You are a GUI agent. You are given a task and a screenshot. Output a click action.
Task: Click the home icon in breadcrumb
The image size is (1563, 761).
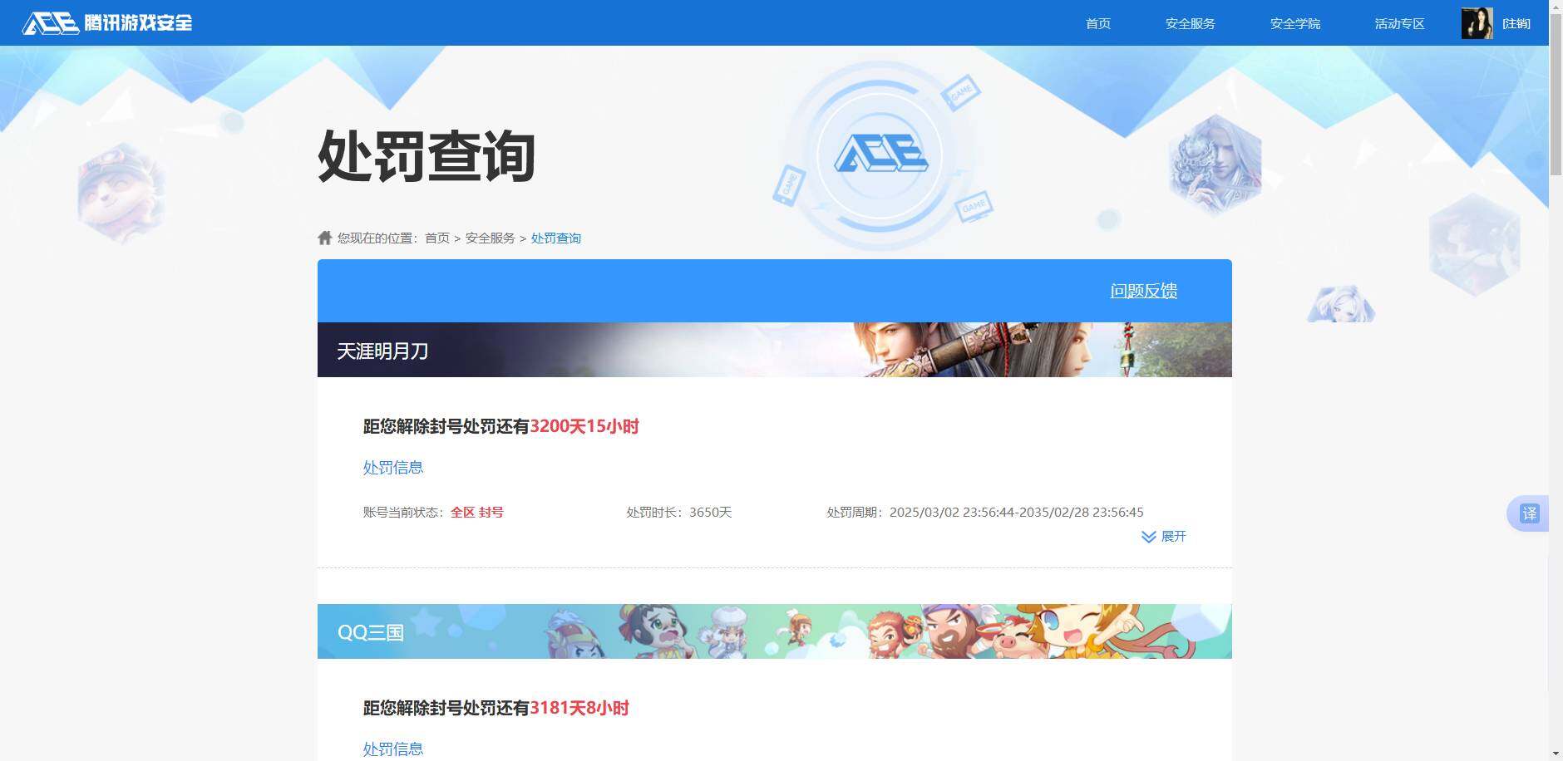(x=325, y=238)
